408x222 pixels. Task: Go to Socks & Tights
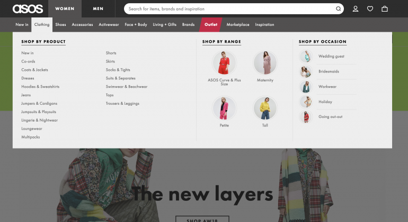(x=118, y=70)
